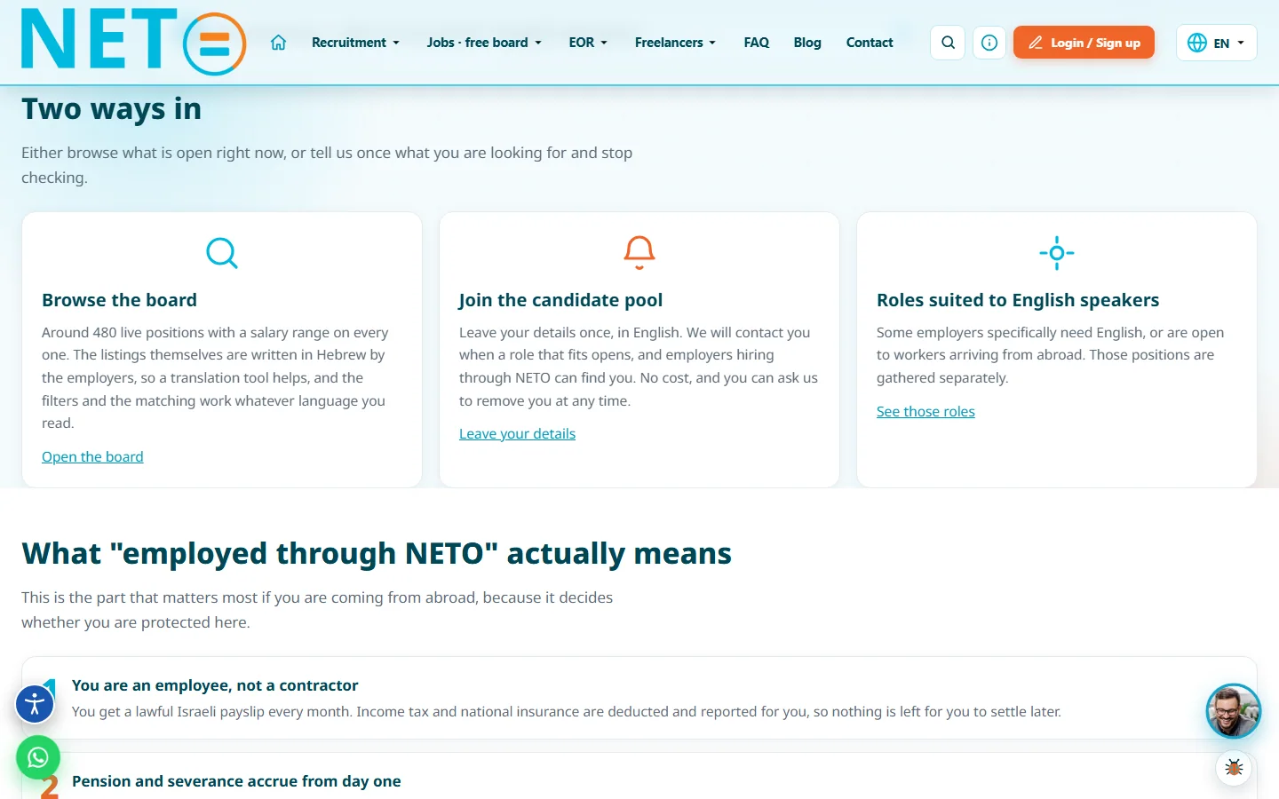Open the Contact page
Viewport: 1279px width, 799px height.
pyautogui.click(x=870, y=43)
